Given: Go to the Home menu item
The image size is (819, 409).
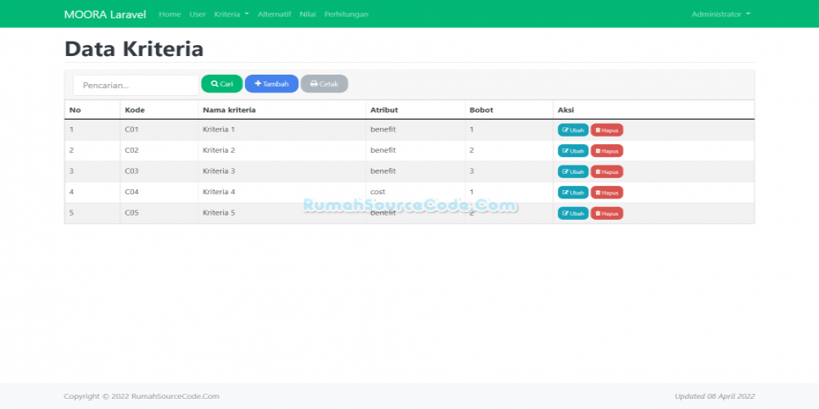Looking at the screenshot, I should pos(170,14).
